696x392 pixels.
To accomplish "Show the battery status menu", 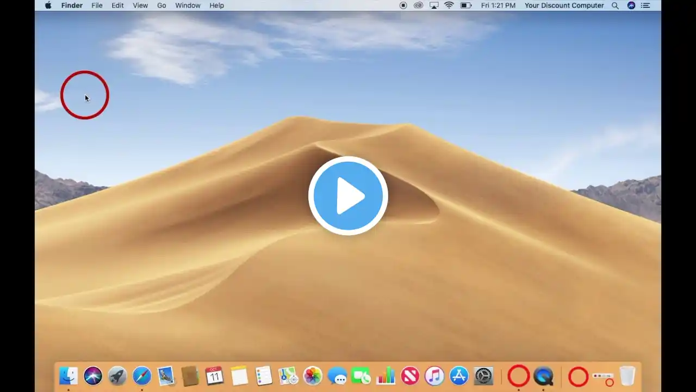I will click(x=466, y=5).
